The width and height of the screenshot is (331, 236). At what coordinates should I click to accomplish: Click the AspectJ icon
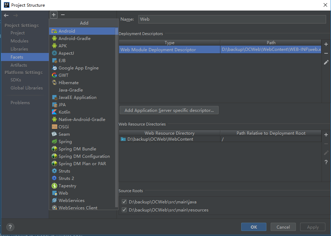[54, 53]
